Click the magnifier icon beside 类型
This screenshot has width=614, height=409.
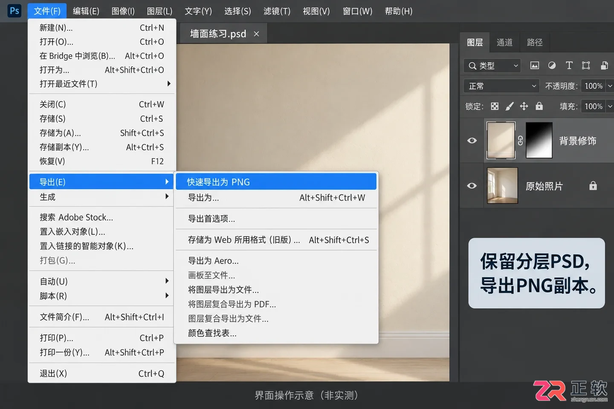[472, 66]
